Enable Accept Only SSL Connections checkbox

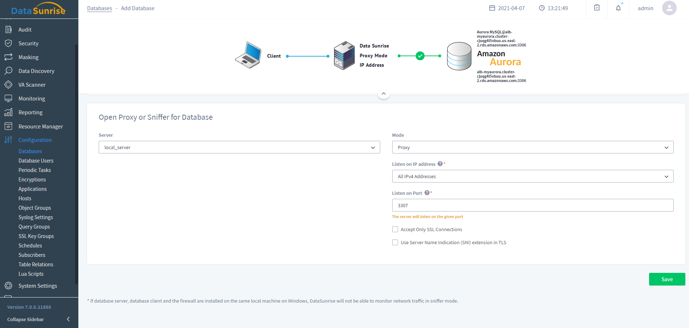[395, 229]
